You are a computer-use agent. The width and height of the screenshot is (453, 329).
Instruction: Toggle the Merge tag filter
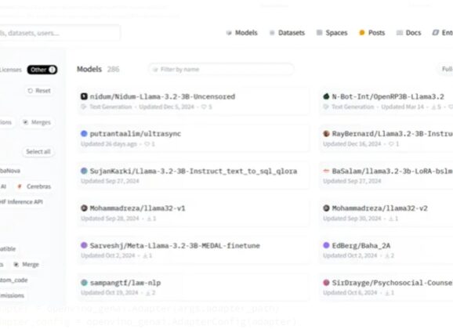tap(27, 264)
